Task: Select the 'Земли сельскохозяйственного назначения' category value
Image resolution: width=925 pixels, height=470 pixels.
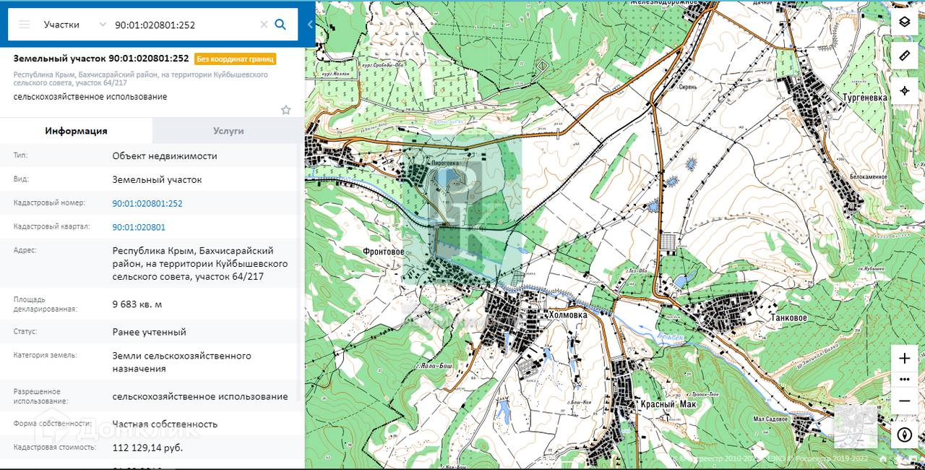Action: pos(182,362)
